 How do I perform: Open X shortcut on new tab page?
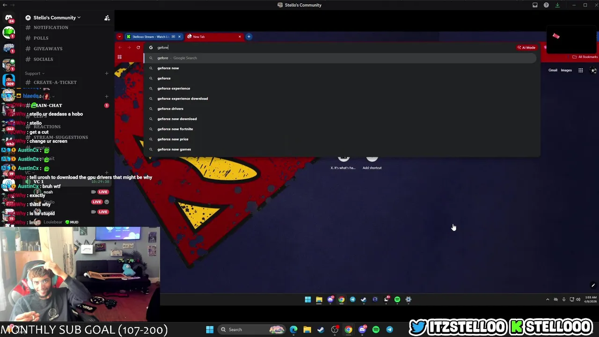click(343, 162)
